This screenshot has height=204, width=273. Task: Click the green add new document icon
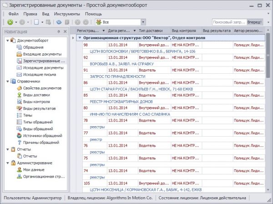coord(10,22)
